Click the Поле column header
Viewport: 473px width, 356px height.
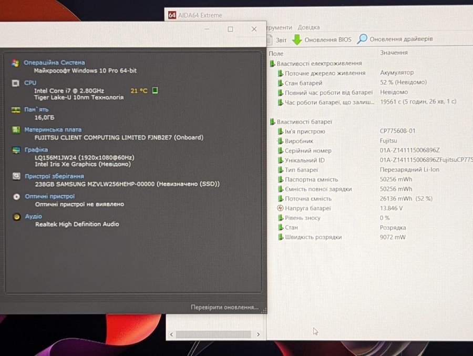(276, 54)
